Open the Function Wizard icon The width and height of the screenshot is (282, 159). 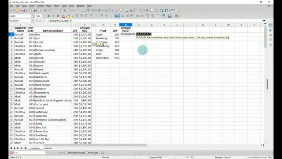(x=37, y=21)
